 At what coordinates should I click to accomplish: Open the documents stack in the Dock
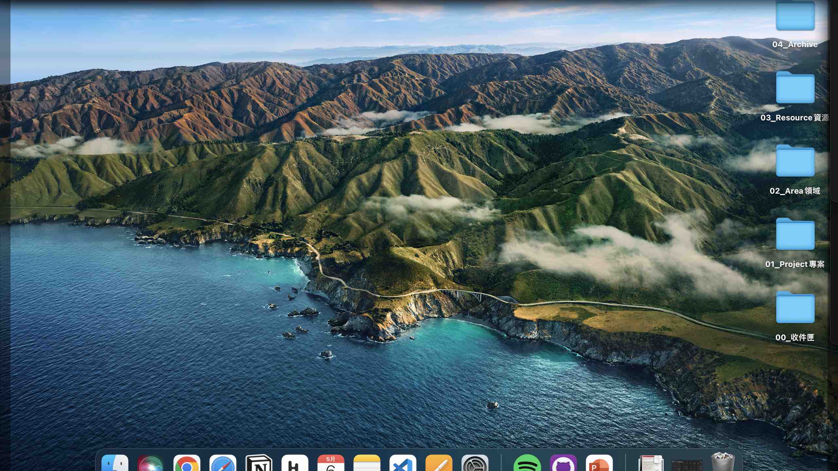(651, 463)
